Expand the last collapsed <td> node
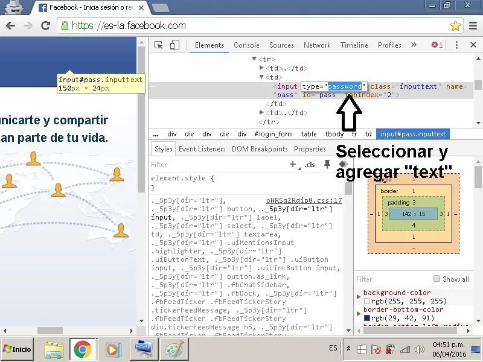The image size is (483, 362). tap(261, 112)
